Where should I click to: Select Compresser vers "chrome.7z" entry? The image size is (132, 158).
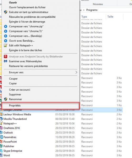coord(26,31)
